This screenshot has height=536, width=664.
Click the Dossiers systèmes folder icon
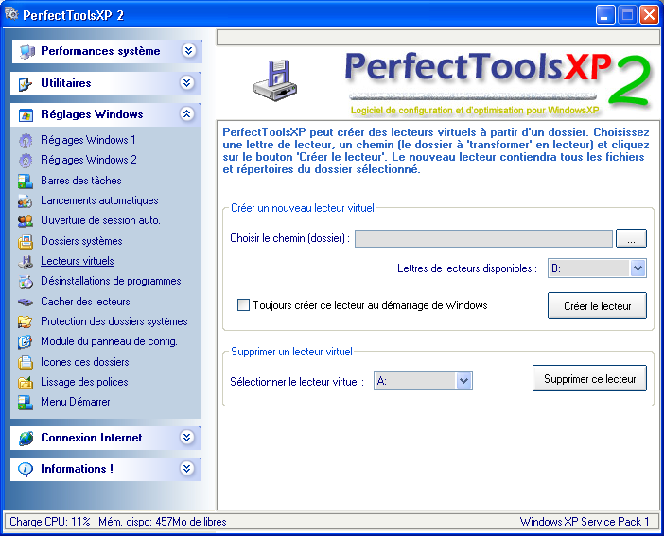coord(26,241)
